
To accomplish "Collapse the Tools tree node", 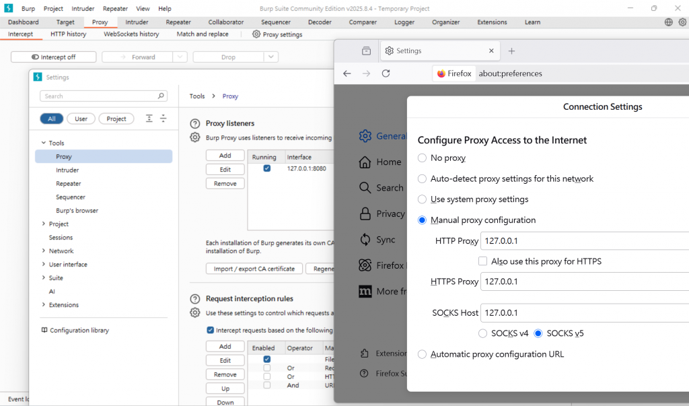I will tap(44, 143).
